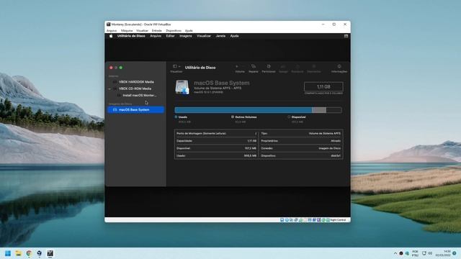
Task: Click the macOS menu bar right-side icon
Action: (346, 36)
